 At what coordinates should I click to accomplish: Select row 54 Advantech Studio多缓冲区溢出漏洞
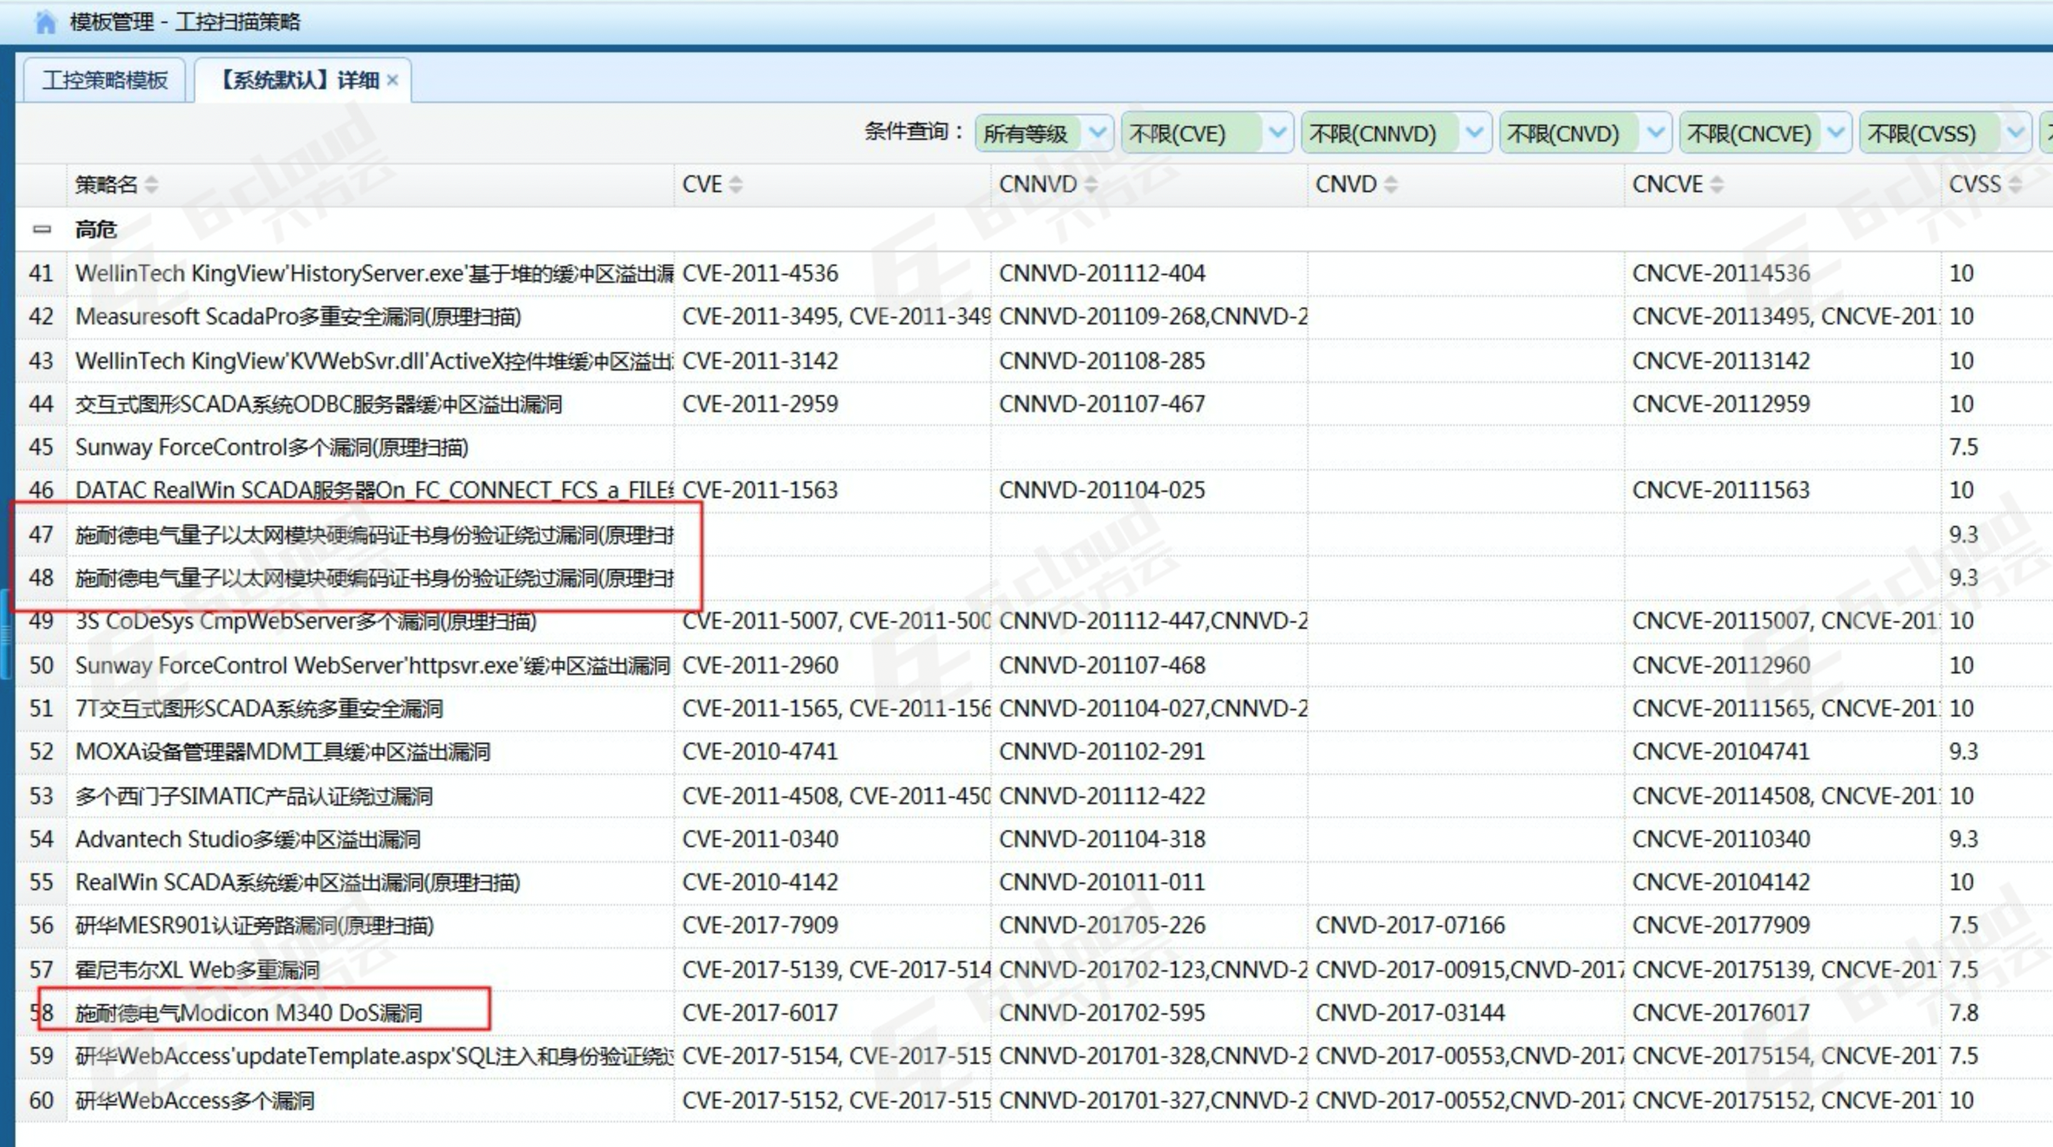click(1033, 839)
